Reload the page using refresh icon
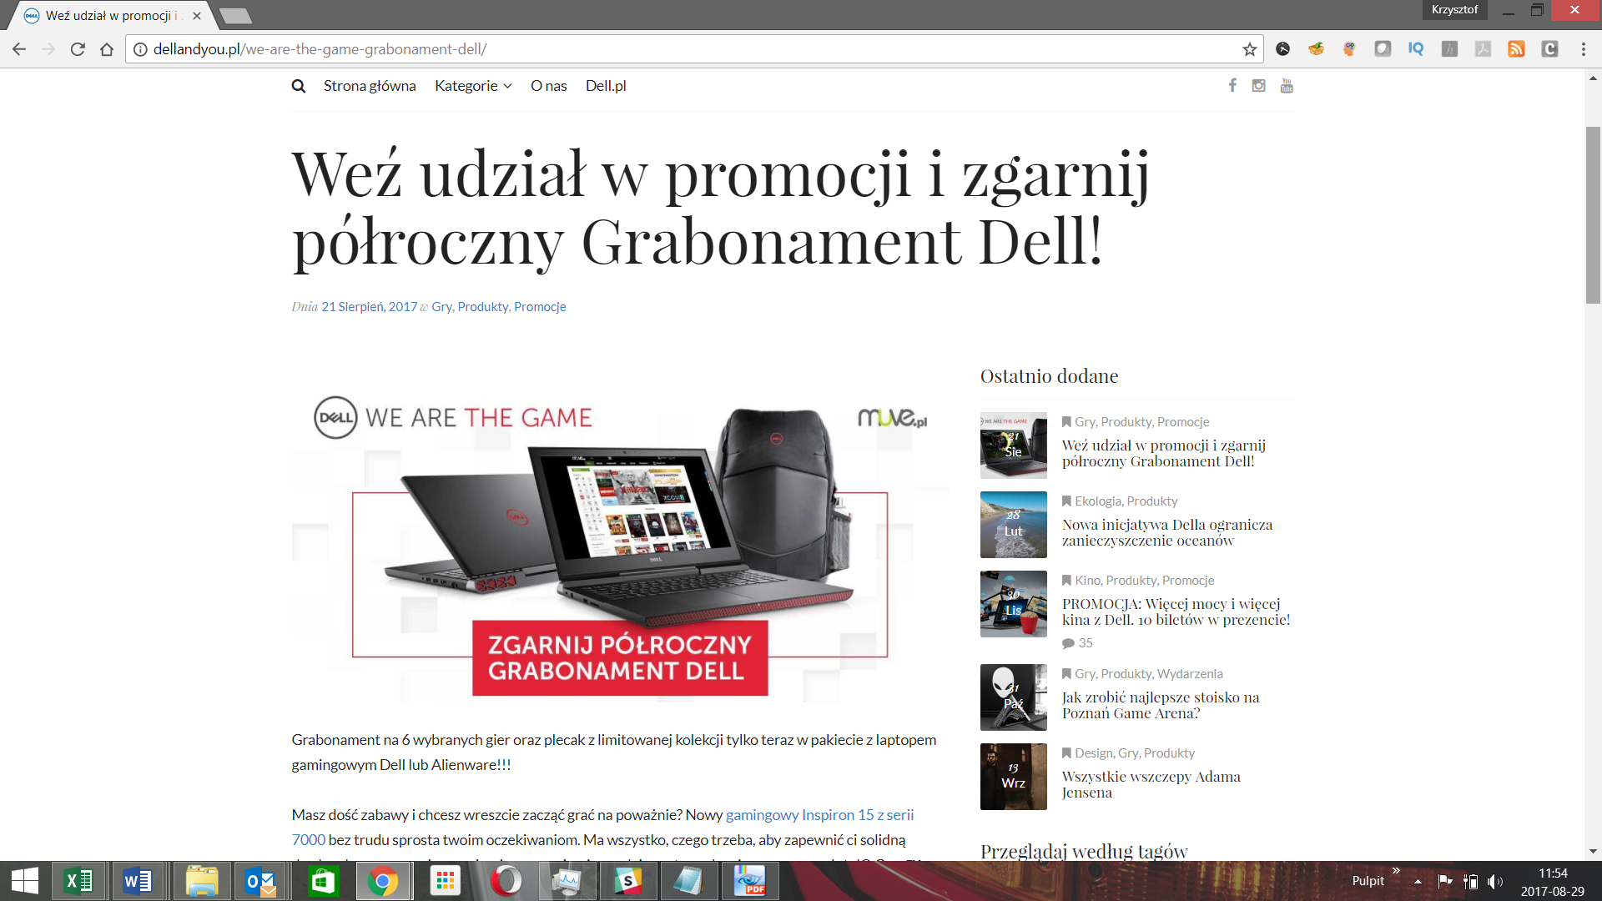Image resolution: width=1602 pixels, height=901 pixels. tap(78, 49)
